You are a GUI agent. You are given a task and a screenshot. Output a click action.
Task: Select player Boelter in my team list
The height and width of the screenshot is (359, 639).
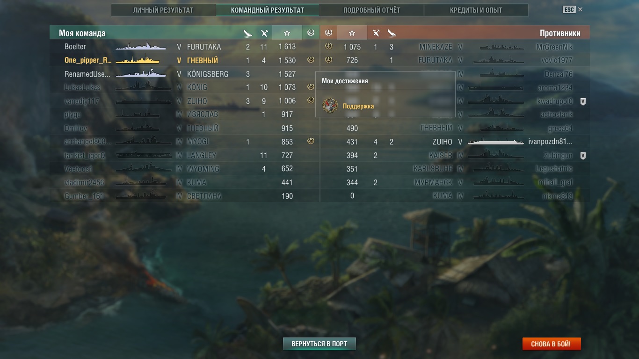click(x=75, y=47)
